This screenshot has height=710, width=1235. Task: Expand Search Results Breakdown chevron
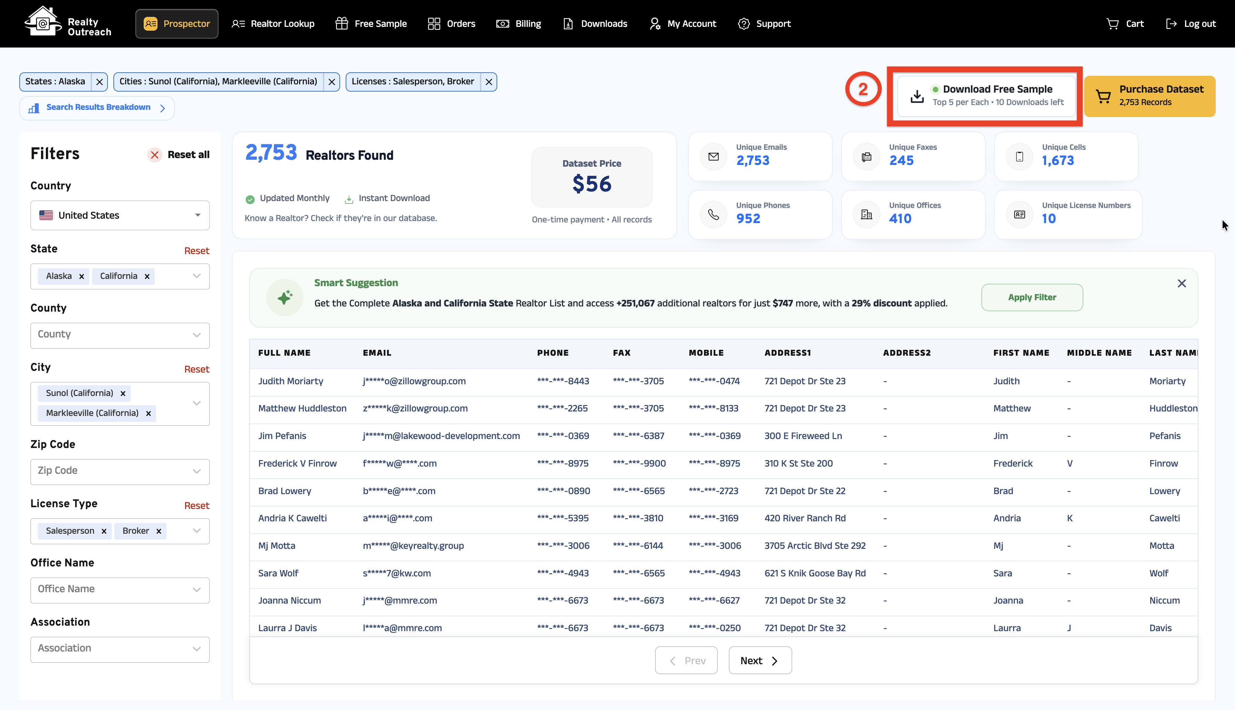click(x=163, y=108)
